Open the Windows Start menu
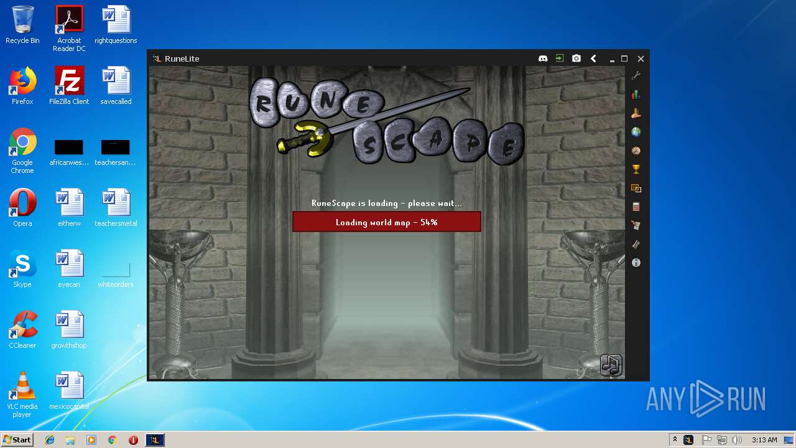Screen dimensions: 796x448 coord(17,439)
